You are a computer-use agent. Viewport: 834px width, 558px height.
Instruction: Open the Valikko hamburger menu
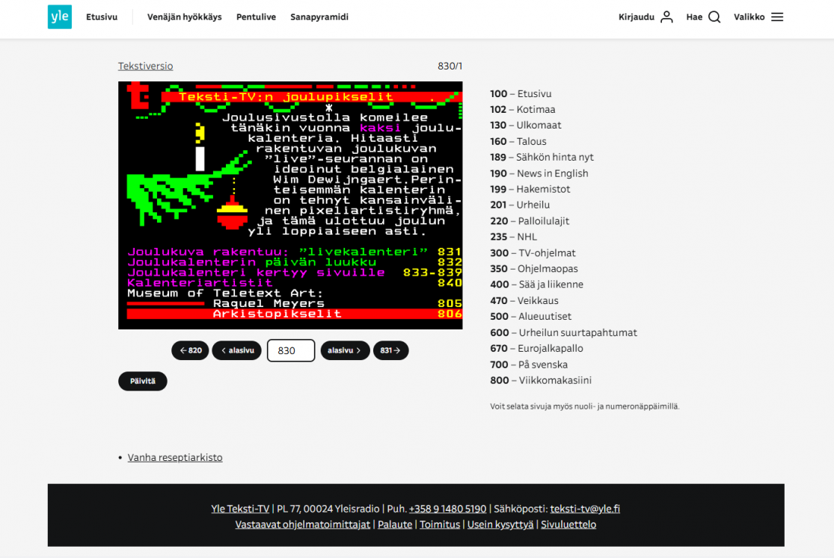tap(777, 17)
